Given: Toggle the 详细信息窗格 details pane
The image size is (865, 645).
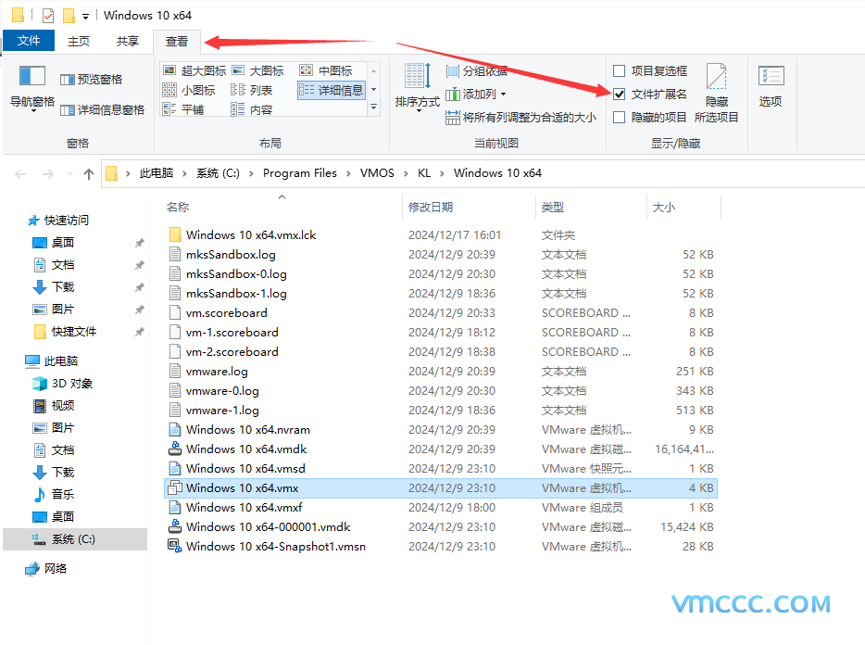Looking at the screenshot, I should point(103,110).
